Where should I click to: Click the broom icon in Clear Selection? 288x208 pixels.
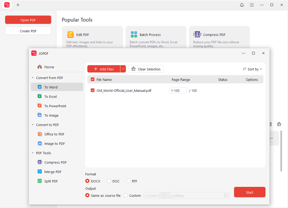click(134, 69)
